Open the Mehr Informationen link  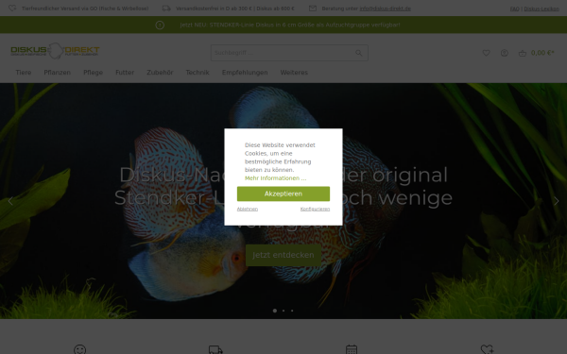click(275, 178)
